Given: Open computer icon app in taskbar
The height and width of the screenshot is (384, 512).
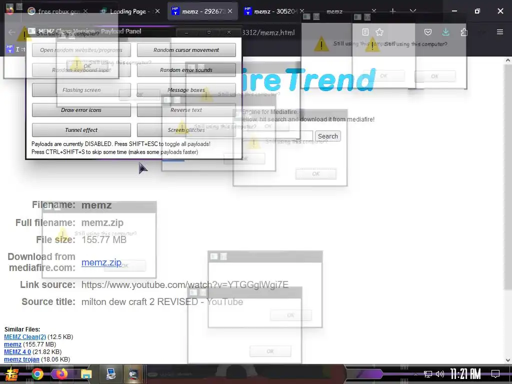Looking at the screenshot, I should pyautogui.click(x=110, y=374).
